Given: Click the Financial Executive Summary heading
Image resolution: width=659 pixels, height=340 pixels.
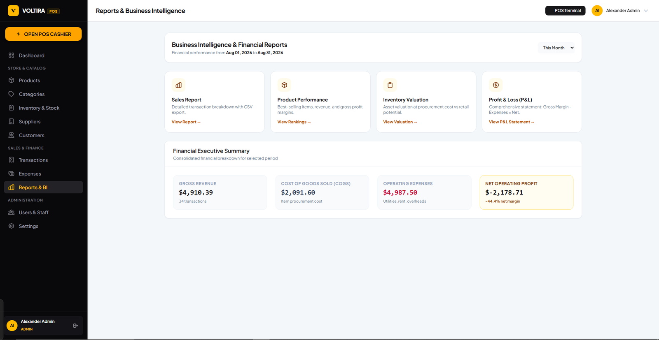Looking at the screenshot, I should pos(211,151).
